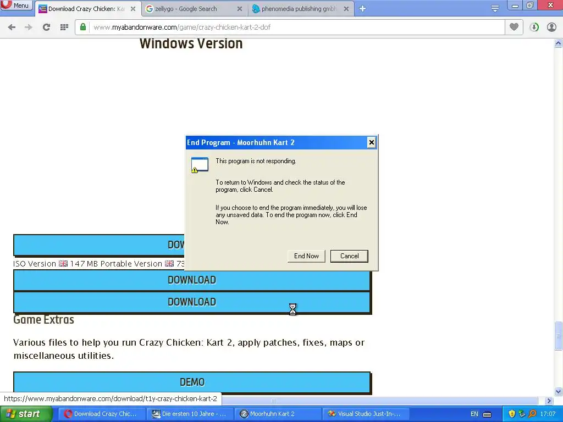563x422 pixels.
Task: Click End Now in the End Program dialog
Action: [x=306, y=256]
